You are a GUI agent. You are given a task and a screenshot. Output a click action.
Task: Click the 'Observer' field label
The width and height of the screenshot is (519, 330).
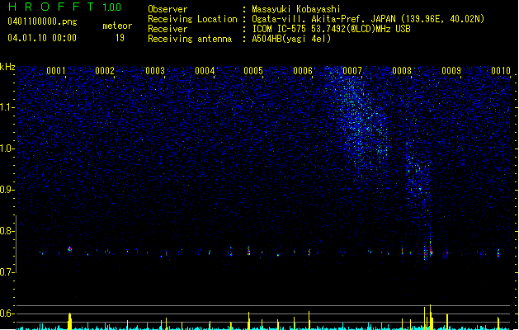167,9
